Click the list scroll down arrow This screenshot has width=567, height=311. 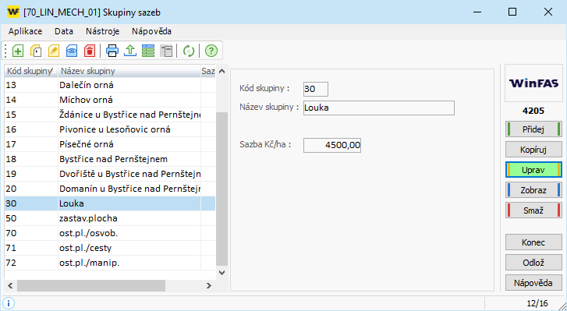(222, 273)
